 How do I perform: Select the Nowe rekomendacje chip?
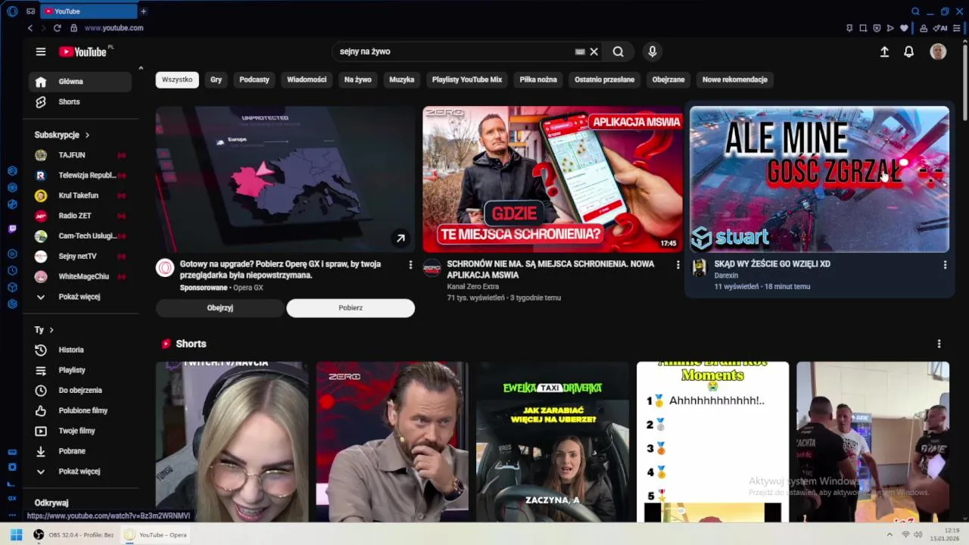(x=735, y=79)
